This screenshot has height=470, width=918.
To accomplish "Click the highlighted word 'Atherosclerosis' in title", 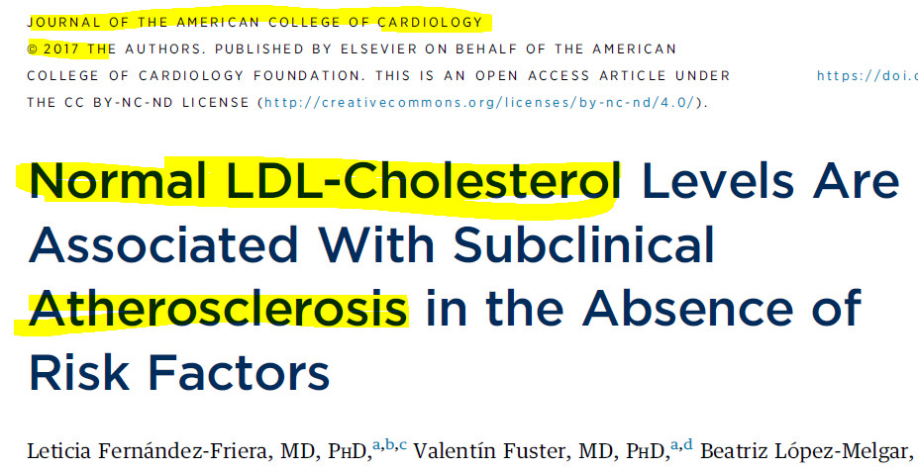I will click(x=218, y=309).
